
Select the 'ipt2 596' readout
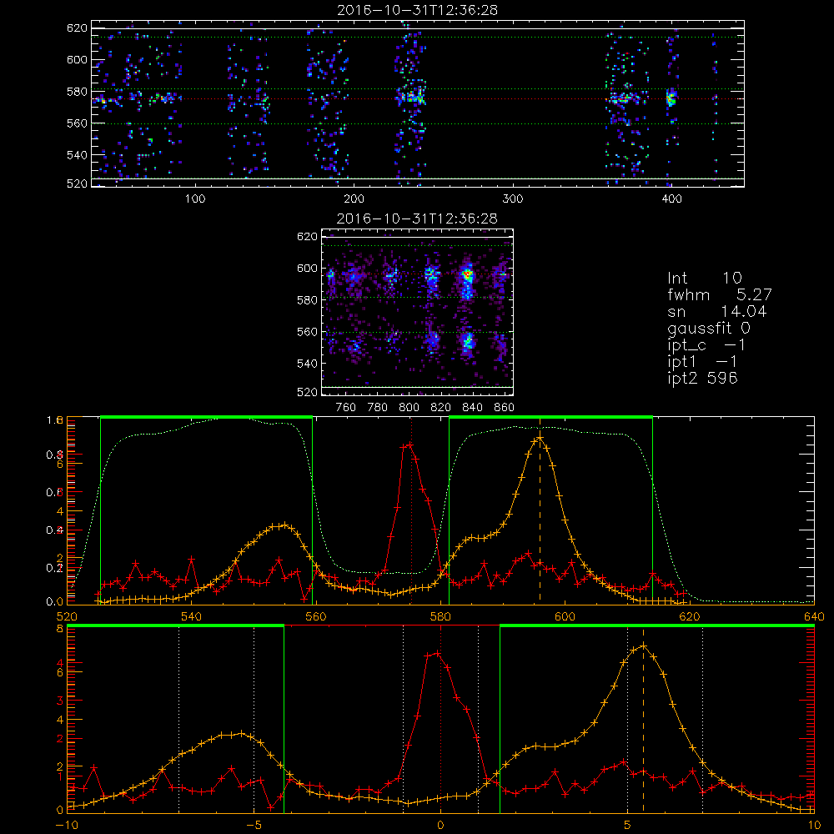702,378
